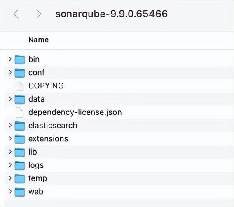The width and height of the screenshot is (234, 207).
Task: Click the COPYING file icon
Action: (20, 86)
